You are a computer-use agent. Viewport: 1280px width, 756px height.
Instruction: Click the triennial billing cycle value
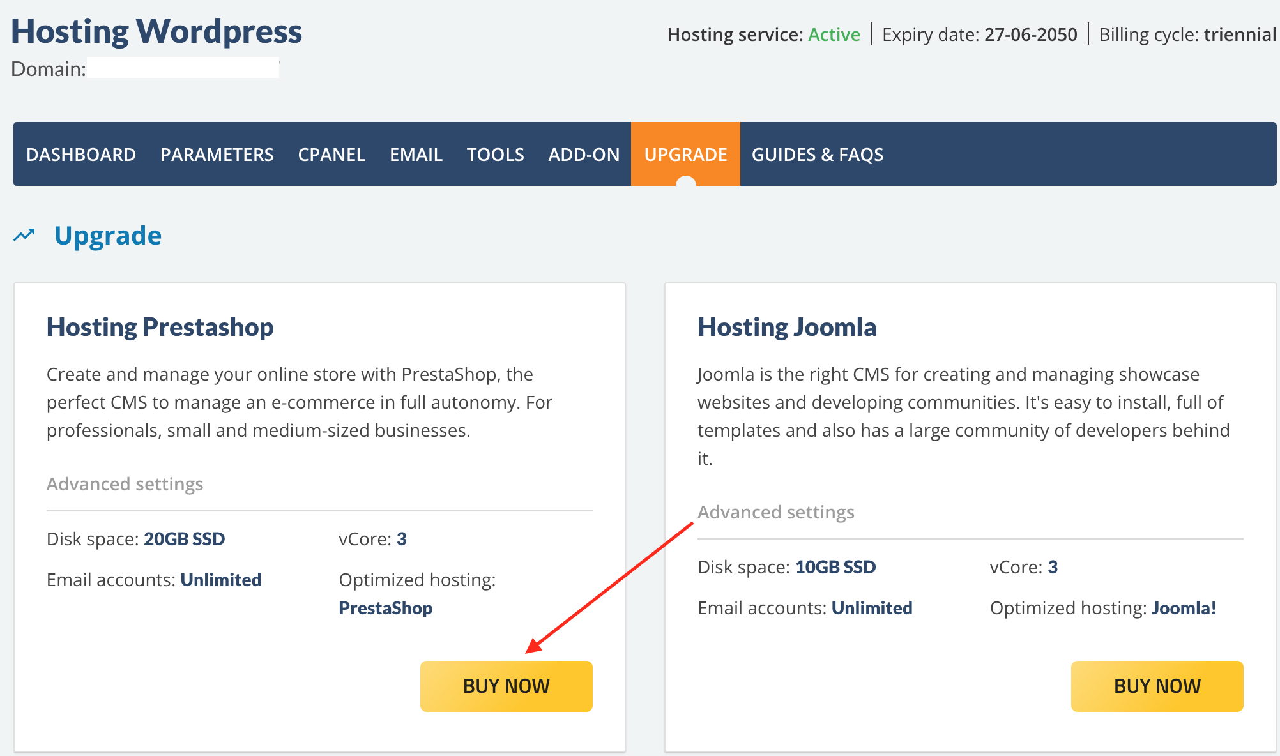1240,34
